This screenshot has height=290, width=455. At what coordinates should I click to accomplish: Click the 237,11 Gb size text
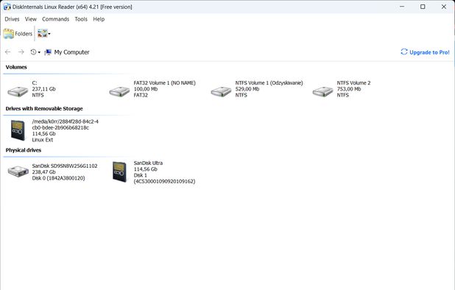(x=43, y=89)
